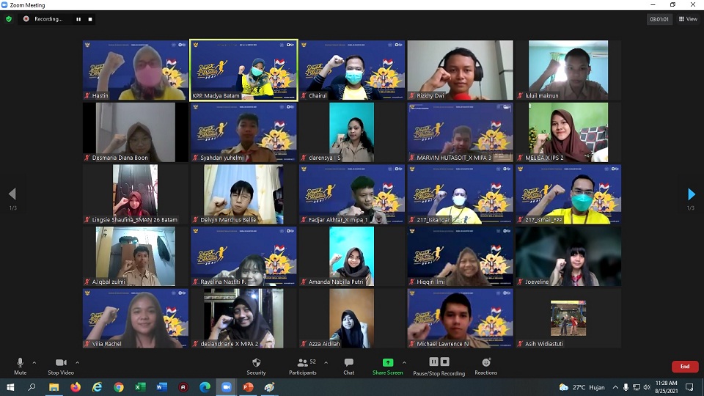The image size is (704, 396).
Task: Expand video options arrow beside Stop Video
Action: pos(78,362)
